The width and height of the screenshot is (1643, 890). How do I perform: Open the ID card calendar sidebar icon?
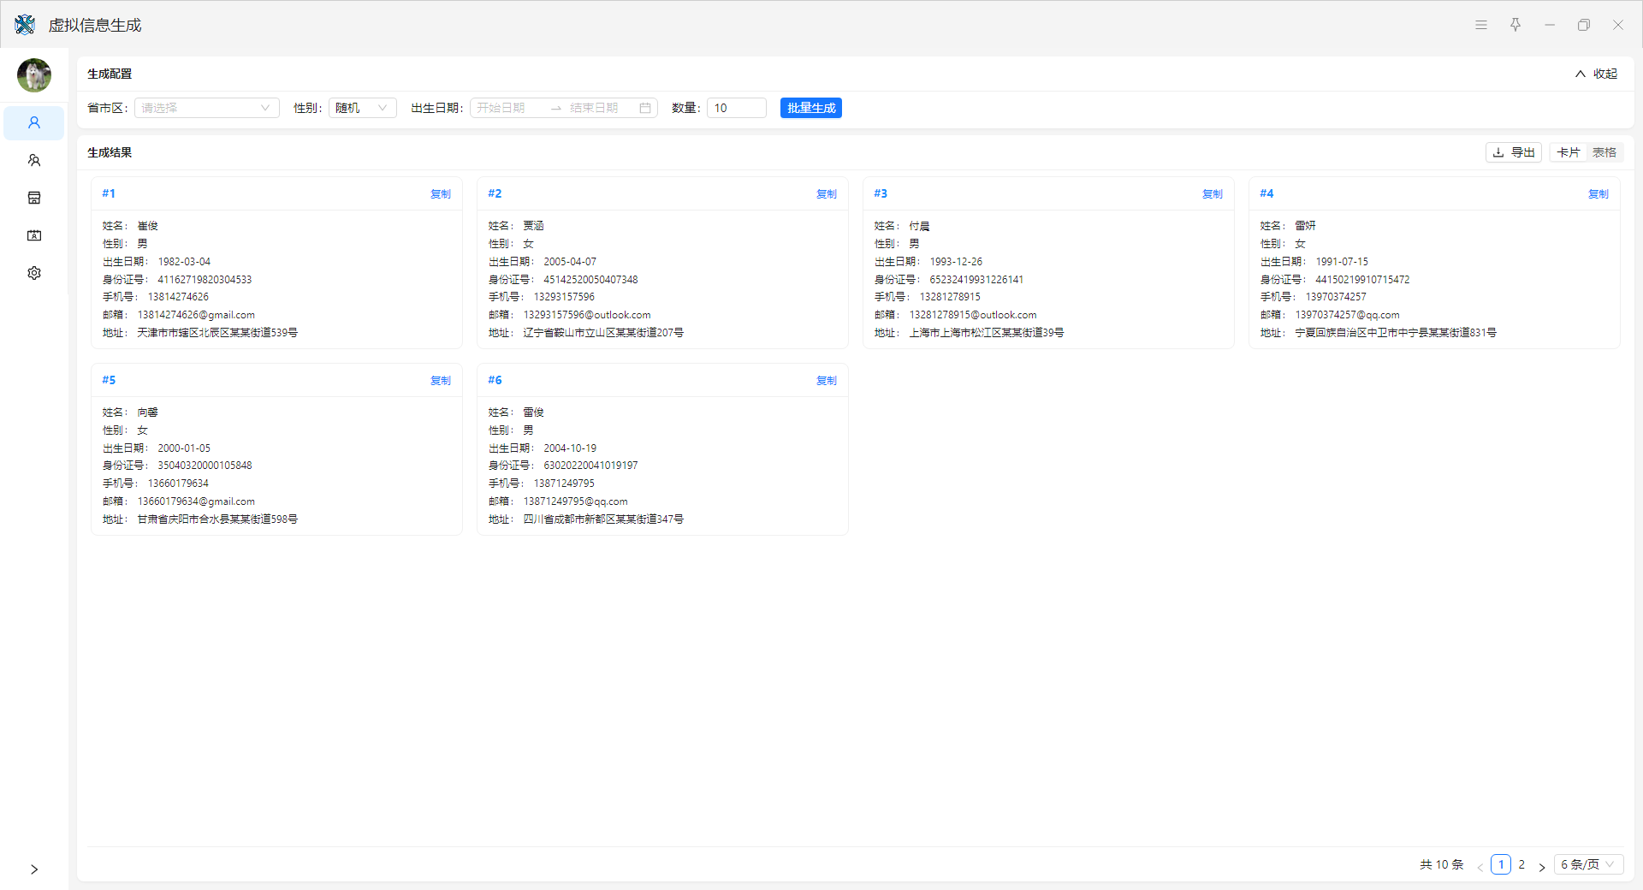coord(34,235)
